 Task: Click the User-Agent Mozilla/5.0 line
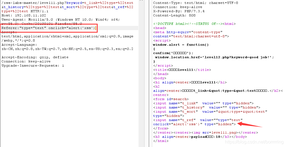coord(60,20)
